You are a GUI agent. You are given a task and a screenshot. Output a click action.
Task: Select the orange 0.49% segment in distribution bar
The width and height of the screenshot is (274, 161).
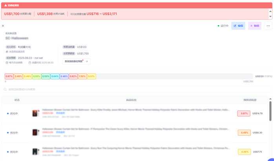(x=18, y=76)
